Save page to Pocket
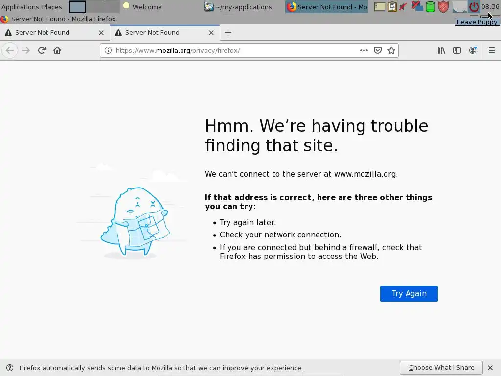This screenshot has height=376, width=501. point(378,50)
